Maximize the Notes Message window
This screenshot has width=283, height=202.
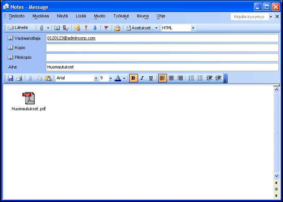click(267, 7)
